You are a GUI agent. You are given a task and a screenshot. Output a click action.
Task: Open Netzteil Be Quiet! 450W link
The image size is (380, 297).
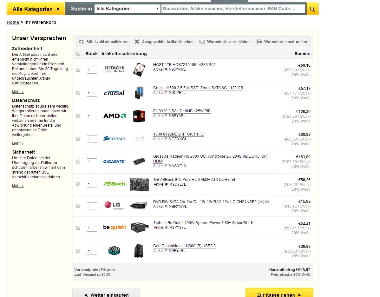tap(204, 223)
